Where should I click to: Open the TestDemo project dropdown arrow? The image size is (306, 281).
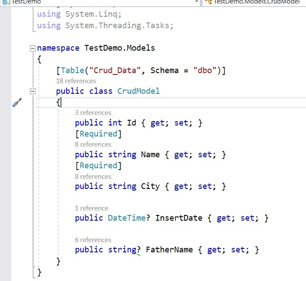click(196, 2)
